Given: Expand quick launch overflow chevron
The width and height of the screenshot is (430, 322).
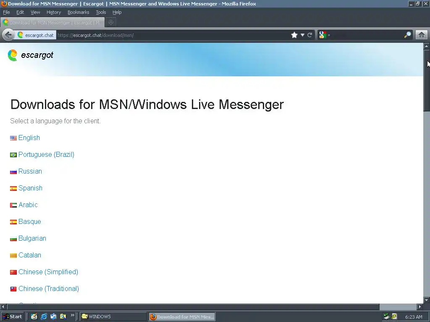Looking at the screenshot, I should coord(72,315).
